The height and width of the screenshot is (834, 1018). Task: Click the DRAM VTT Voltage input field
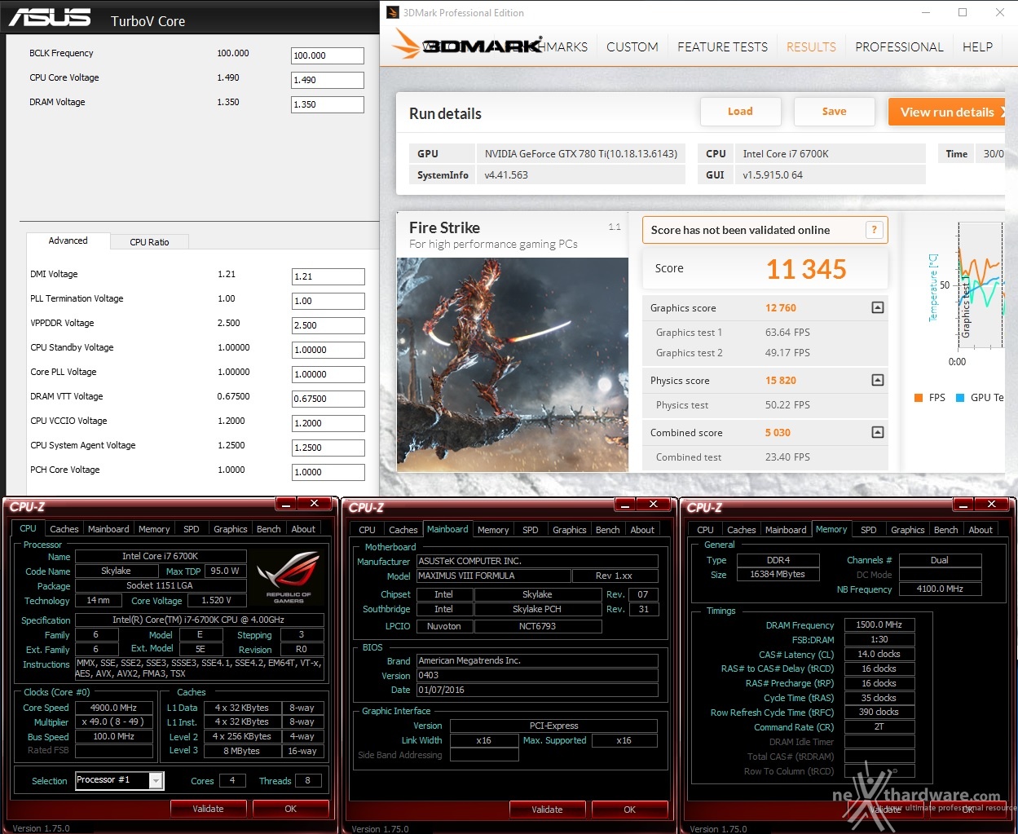pyautogui.click(x=328, y=399)
